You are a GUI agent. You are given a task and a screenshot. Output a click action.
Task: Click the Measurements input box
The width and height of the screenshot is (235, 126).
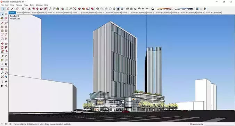219,124
